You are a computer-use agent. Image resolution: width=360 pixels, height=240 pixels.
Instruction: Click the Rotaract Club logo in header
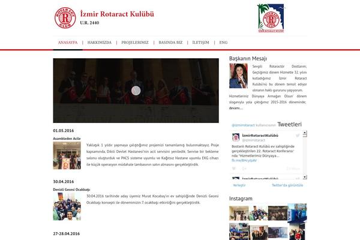pyautogui.click(x=65, y=18)
